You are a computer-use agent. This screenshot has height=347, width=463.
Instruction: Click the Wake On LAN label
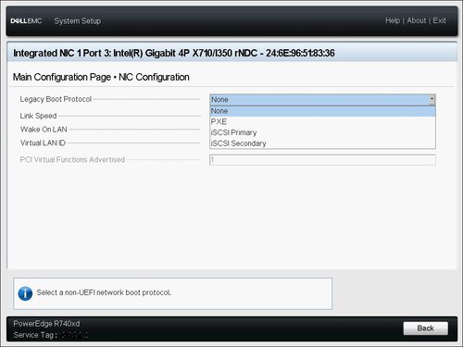tap(44, 130)
